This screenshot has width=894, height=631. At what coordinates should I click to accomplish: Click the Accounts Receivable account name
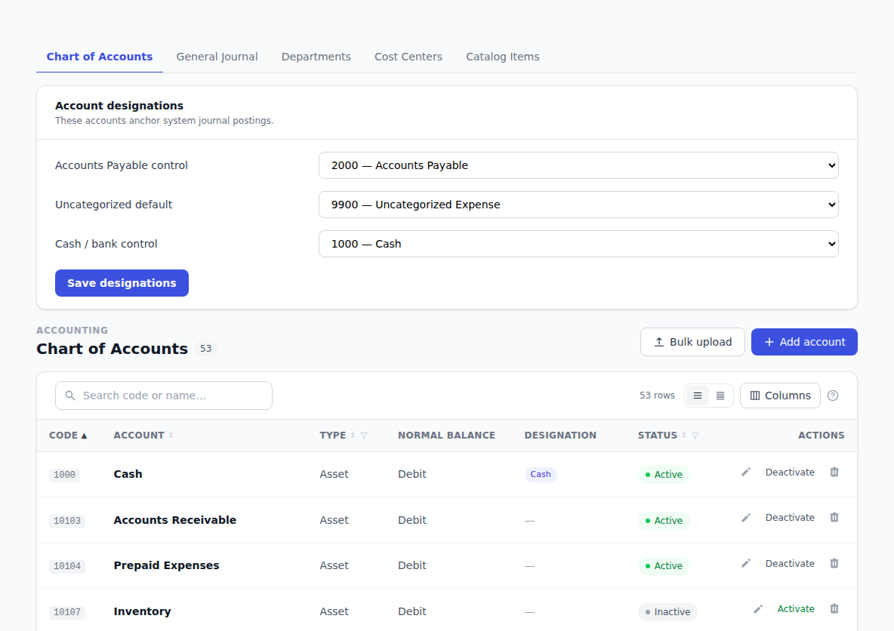174,520
